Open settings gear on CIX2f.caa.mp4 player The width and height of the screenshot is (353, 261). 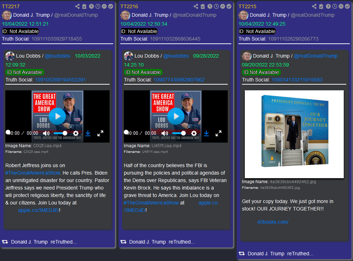coord(76,133)
